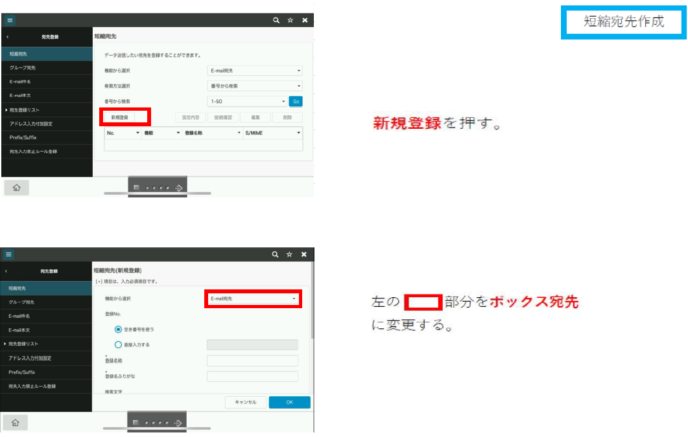
Task: Select 直接入力する radio button
Action: 119,345
